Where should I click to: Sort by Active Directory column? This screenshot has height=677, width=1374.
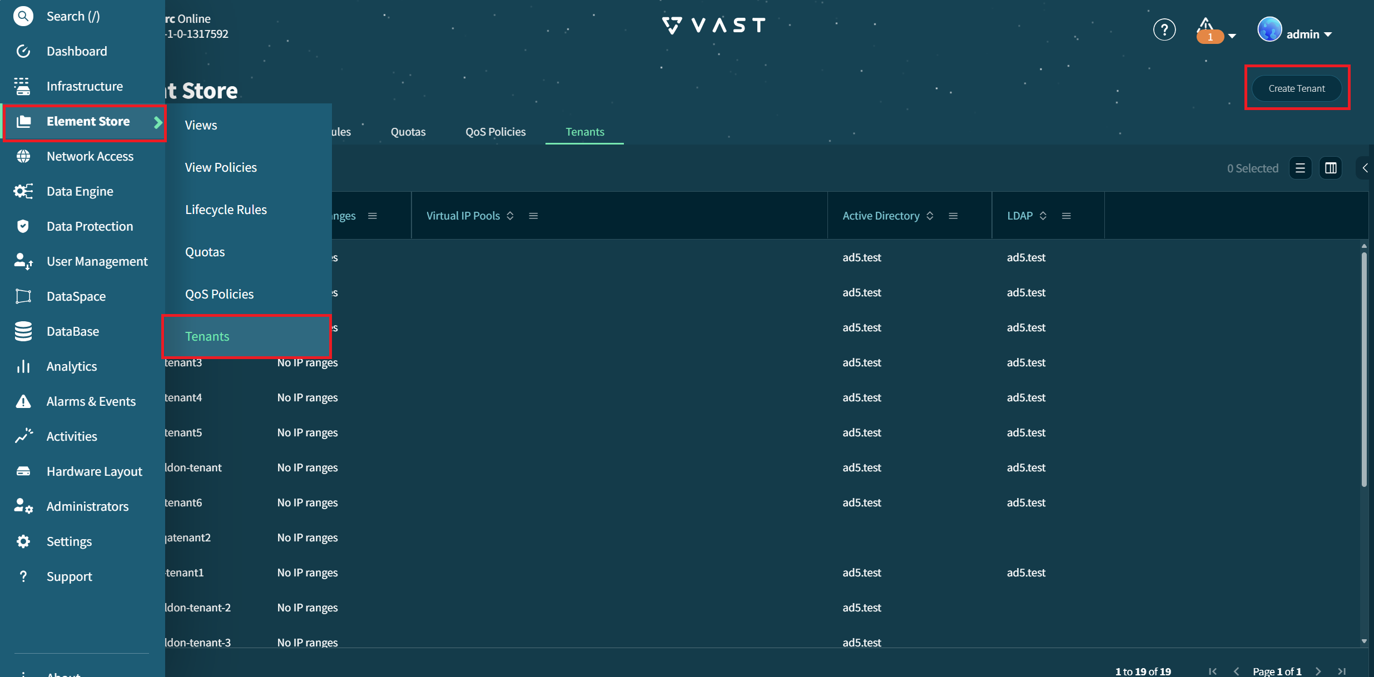tap(930, 216)
